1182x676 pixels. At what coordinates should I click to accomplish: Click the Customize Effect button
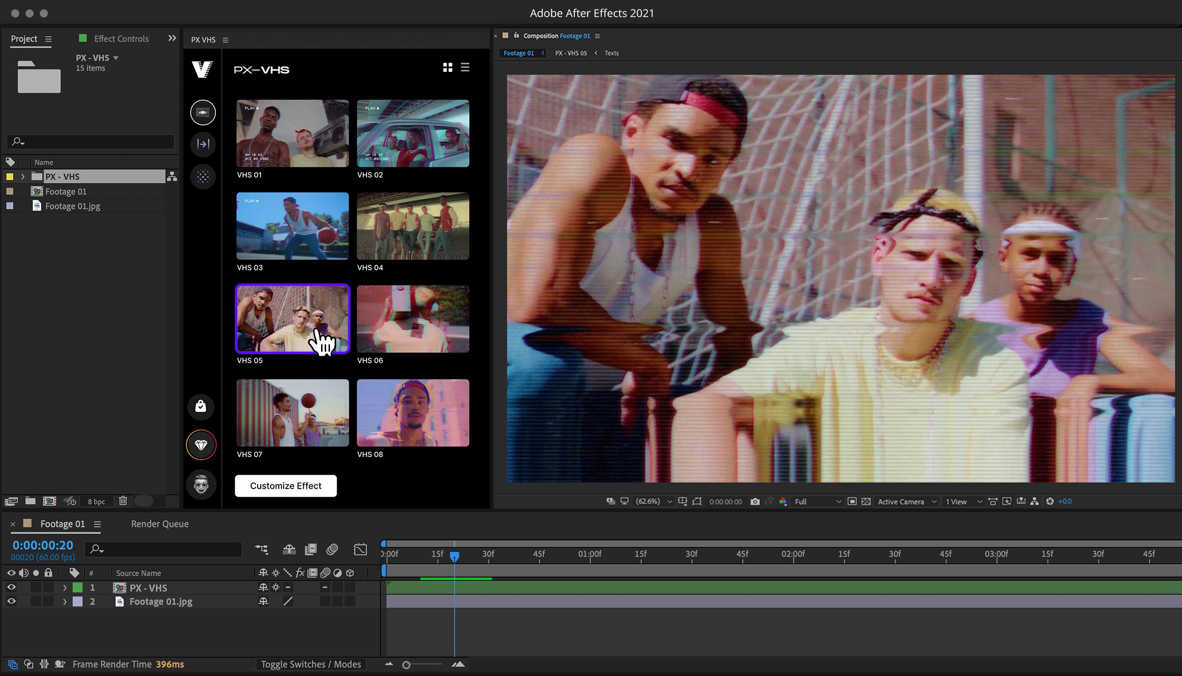(x=286, y=486)
